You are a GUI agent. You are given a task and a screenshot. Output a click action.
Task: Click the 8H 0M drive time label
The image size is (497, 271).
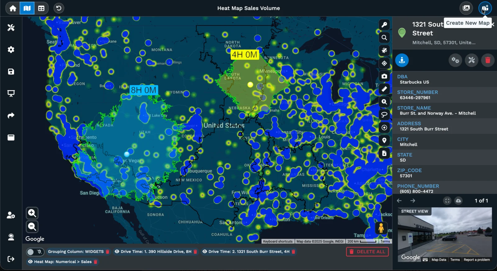coord(144,90)
